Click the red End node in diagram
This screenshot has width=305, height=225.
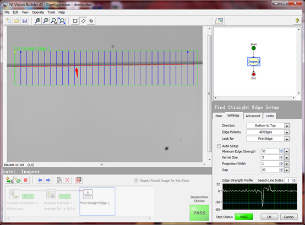253,74
